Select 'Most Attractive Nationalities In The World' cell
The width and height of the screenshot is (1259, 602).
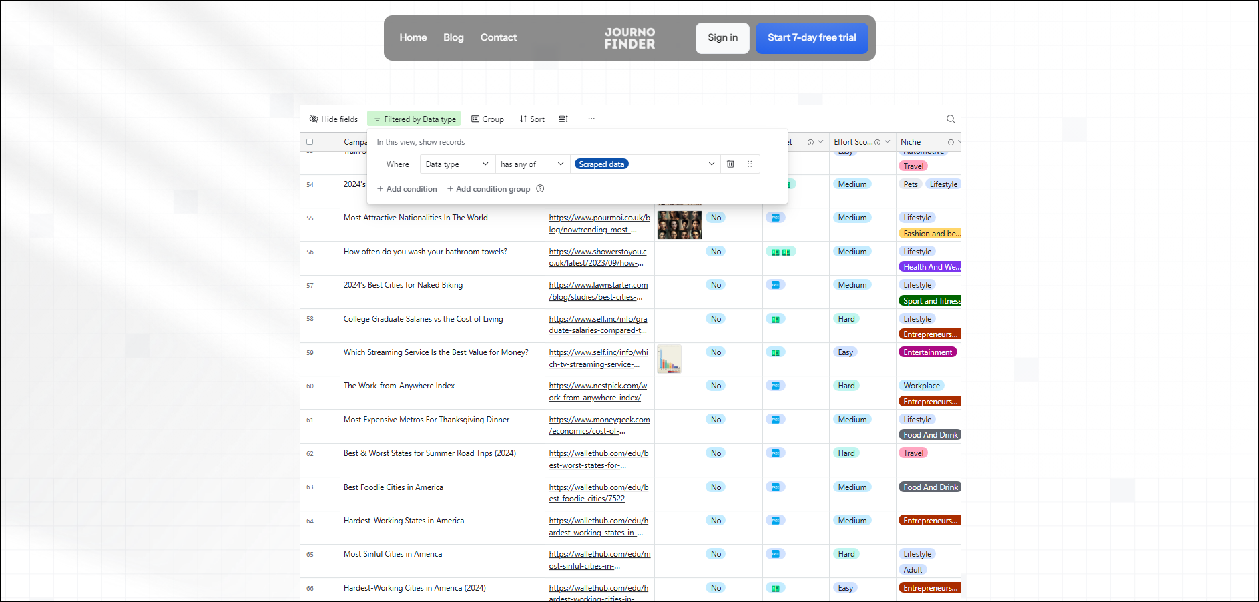tap(415, 218)
